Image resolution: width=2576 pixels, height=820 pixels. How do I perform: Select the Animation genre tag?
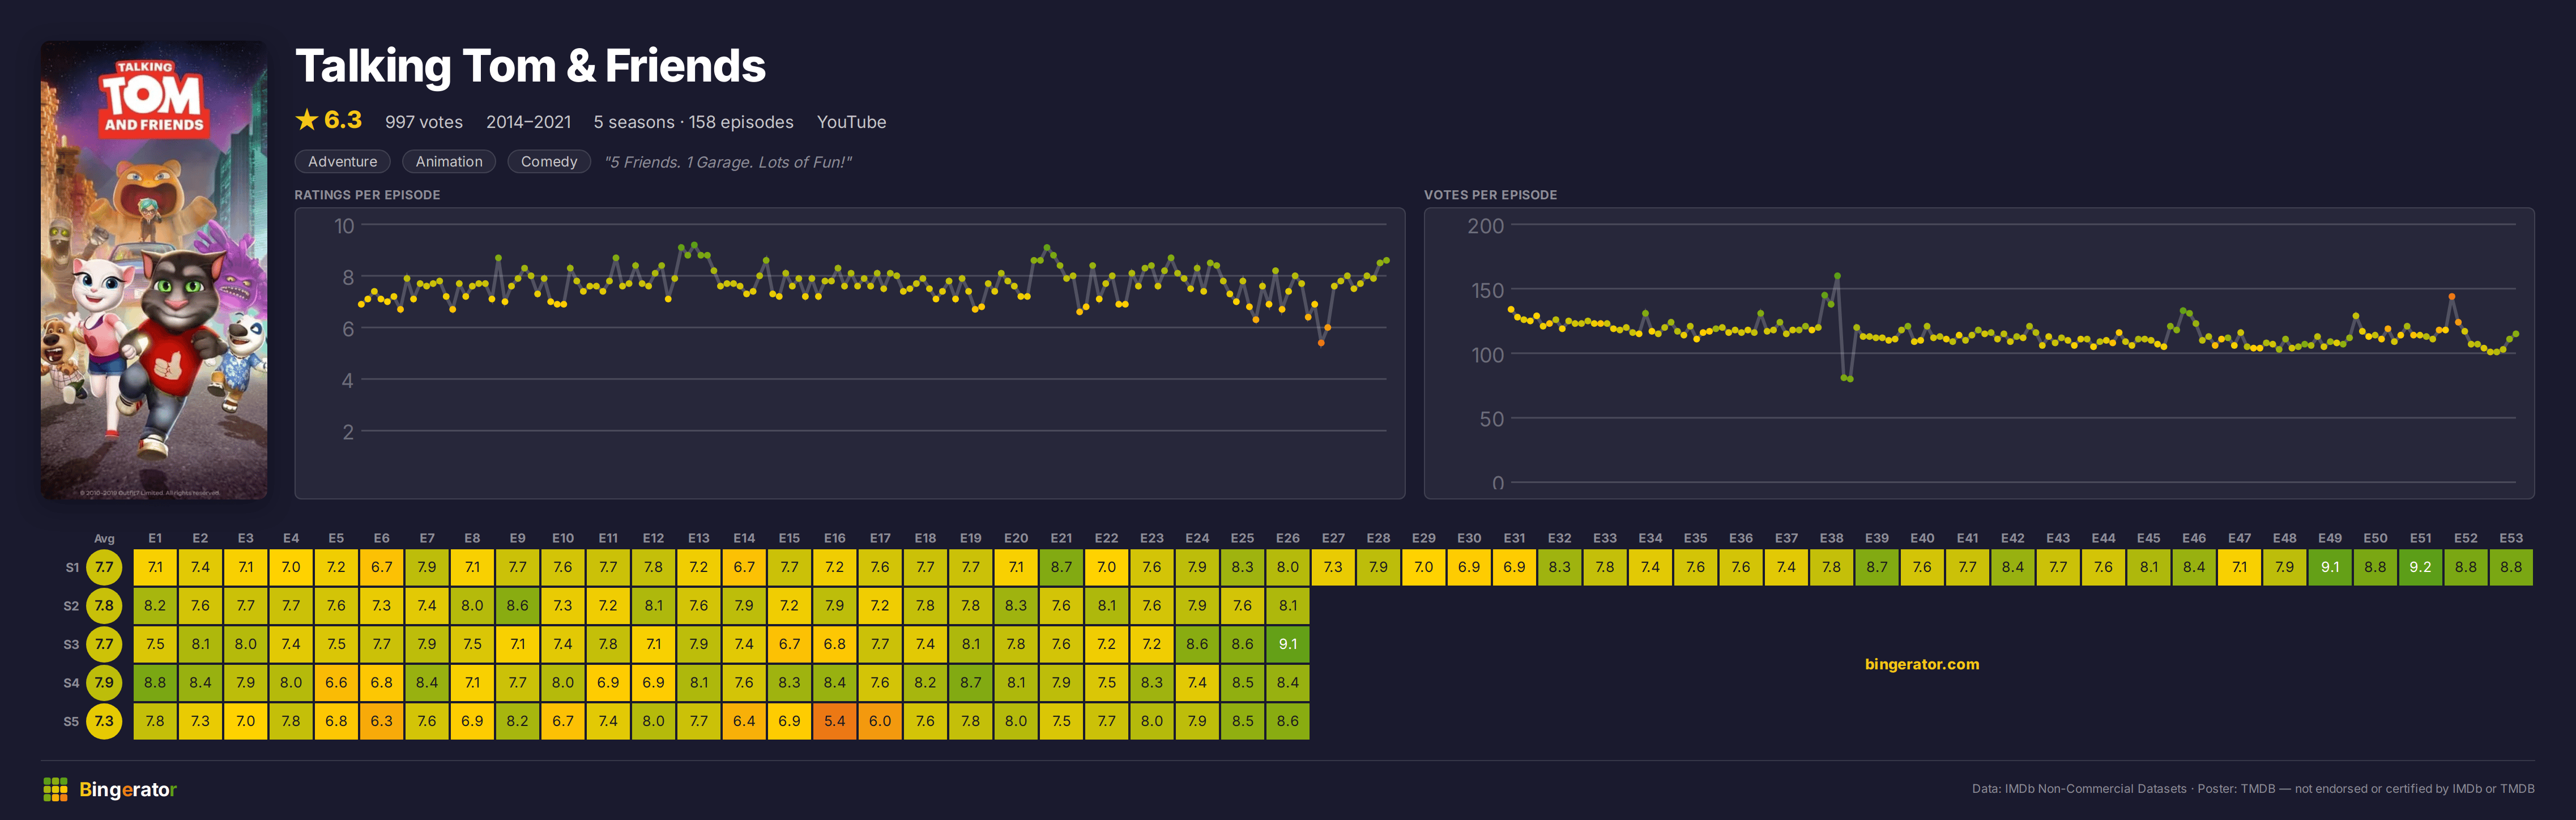coord(448,161)
